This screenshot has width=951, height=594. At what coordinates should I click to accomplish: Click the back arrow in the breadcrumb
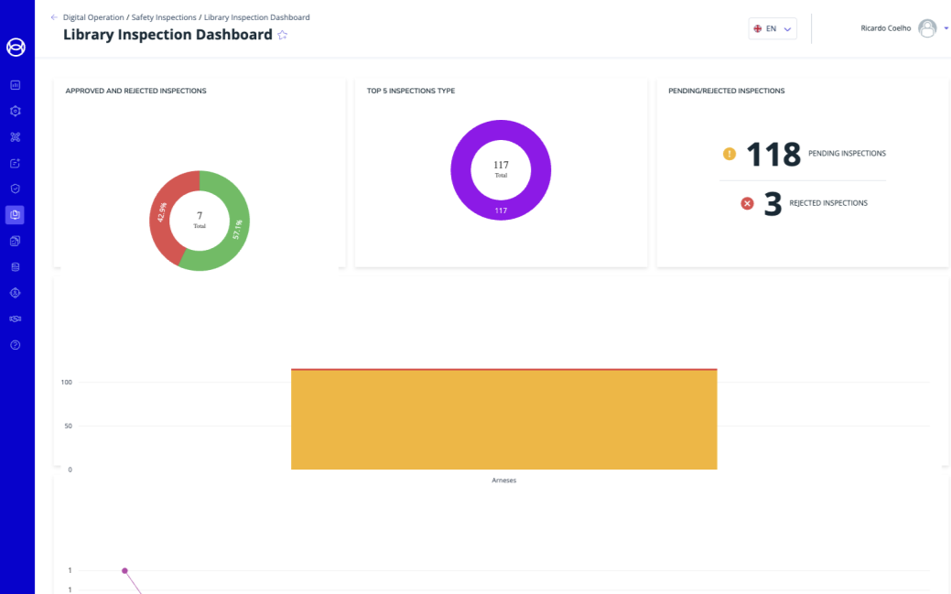click(x=54, y=17)
